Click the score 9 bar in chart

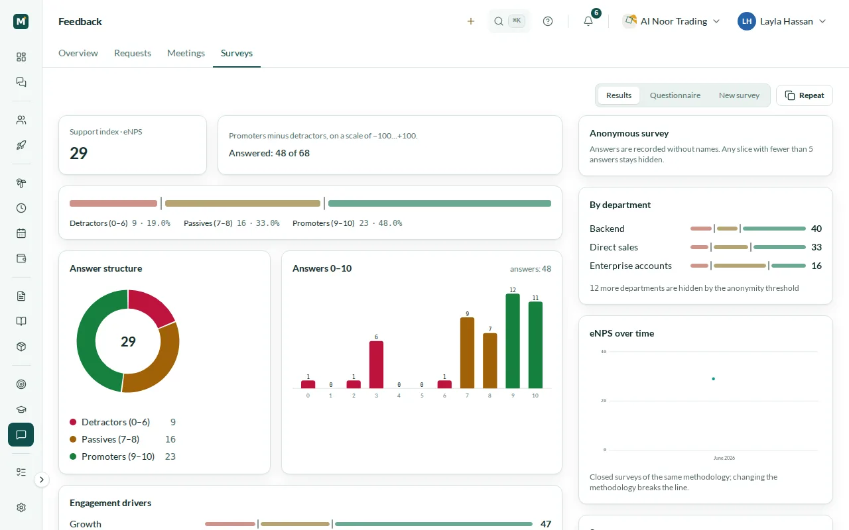click(x=513, y=341)
